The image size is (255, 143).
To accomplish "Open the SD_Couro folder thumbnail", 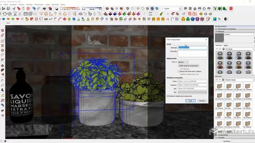I will click(229, 96).
